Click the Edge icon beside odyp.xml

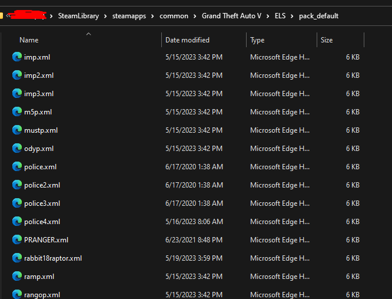(17, 148)
